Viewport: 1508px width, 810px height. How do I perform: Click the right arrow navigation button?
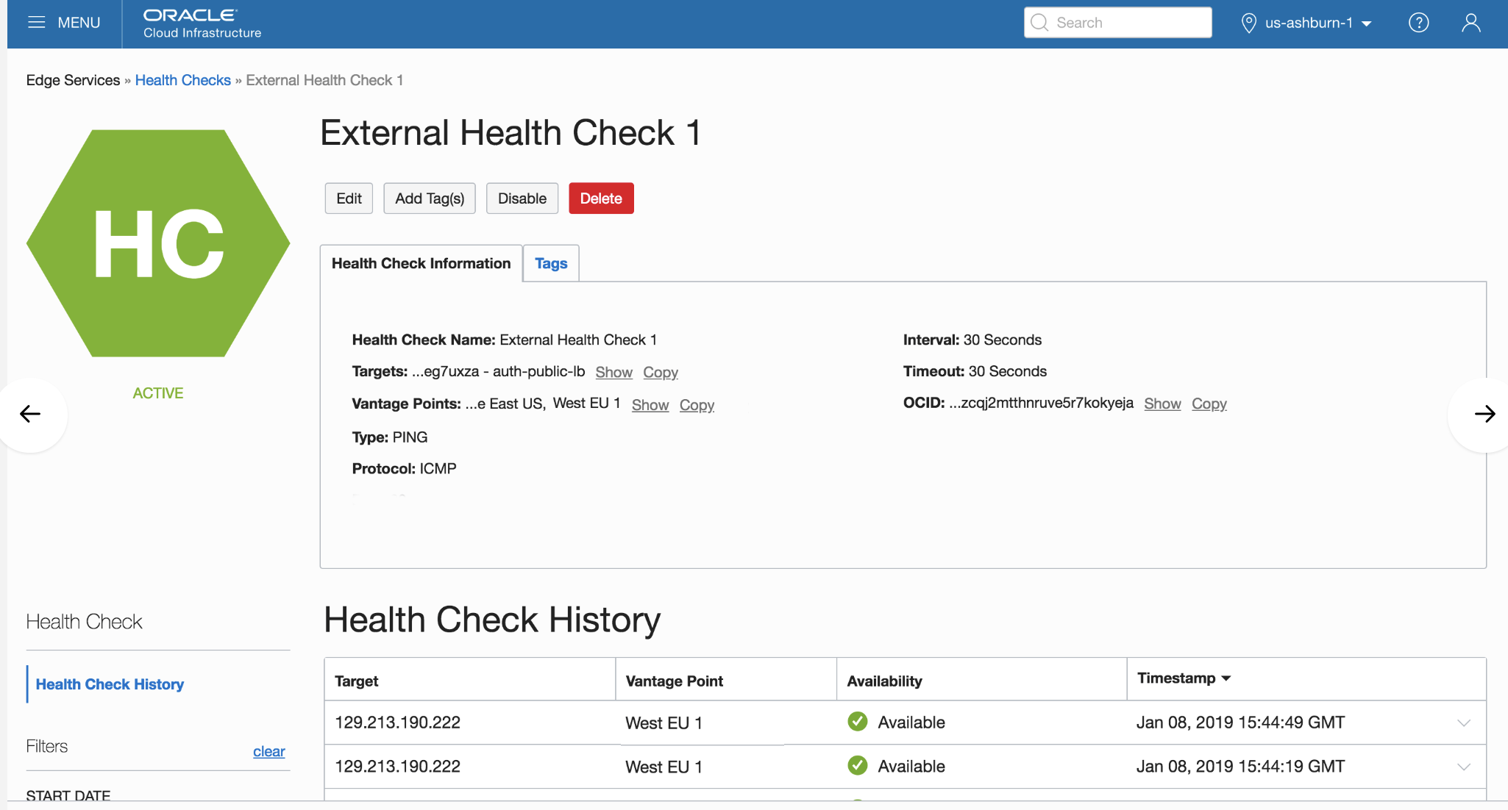click(1484, 414)
